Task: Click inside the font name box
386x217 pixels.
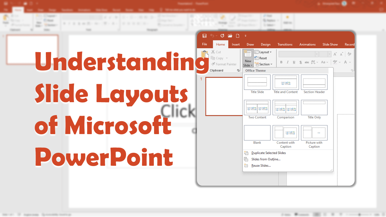Action: point(297,54)
